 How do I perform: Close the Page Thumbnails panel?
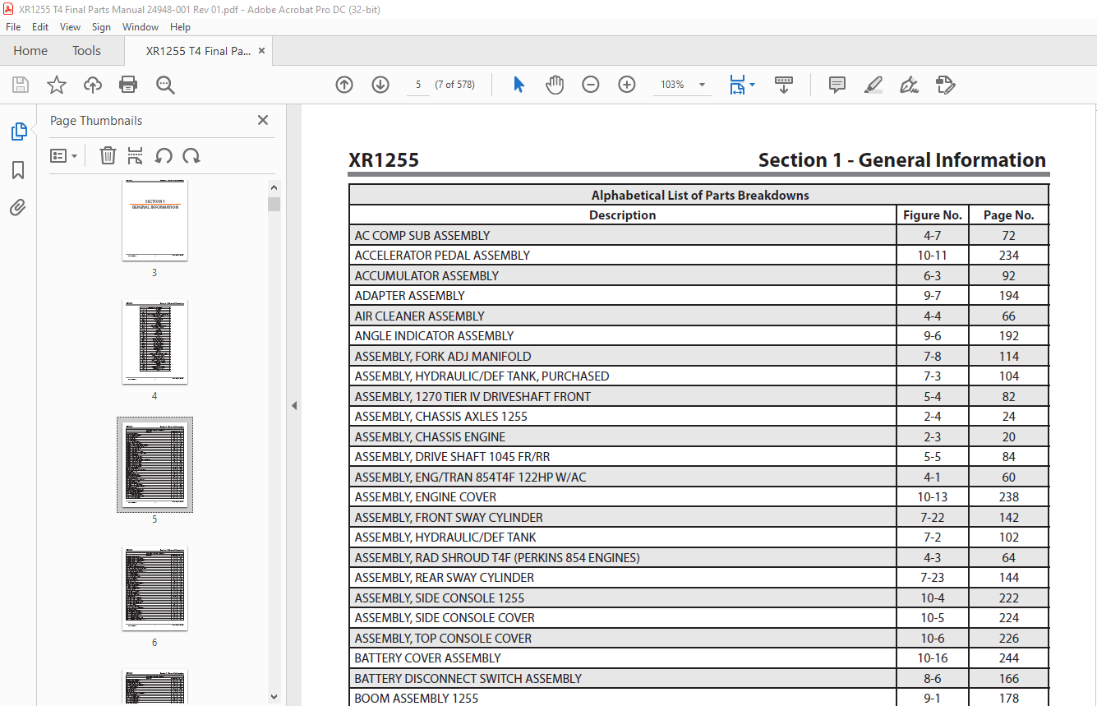pyautogui.click(x=263, y=120)
